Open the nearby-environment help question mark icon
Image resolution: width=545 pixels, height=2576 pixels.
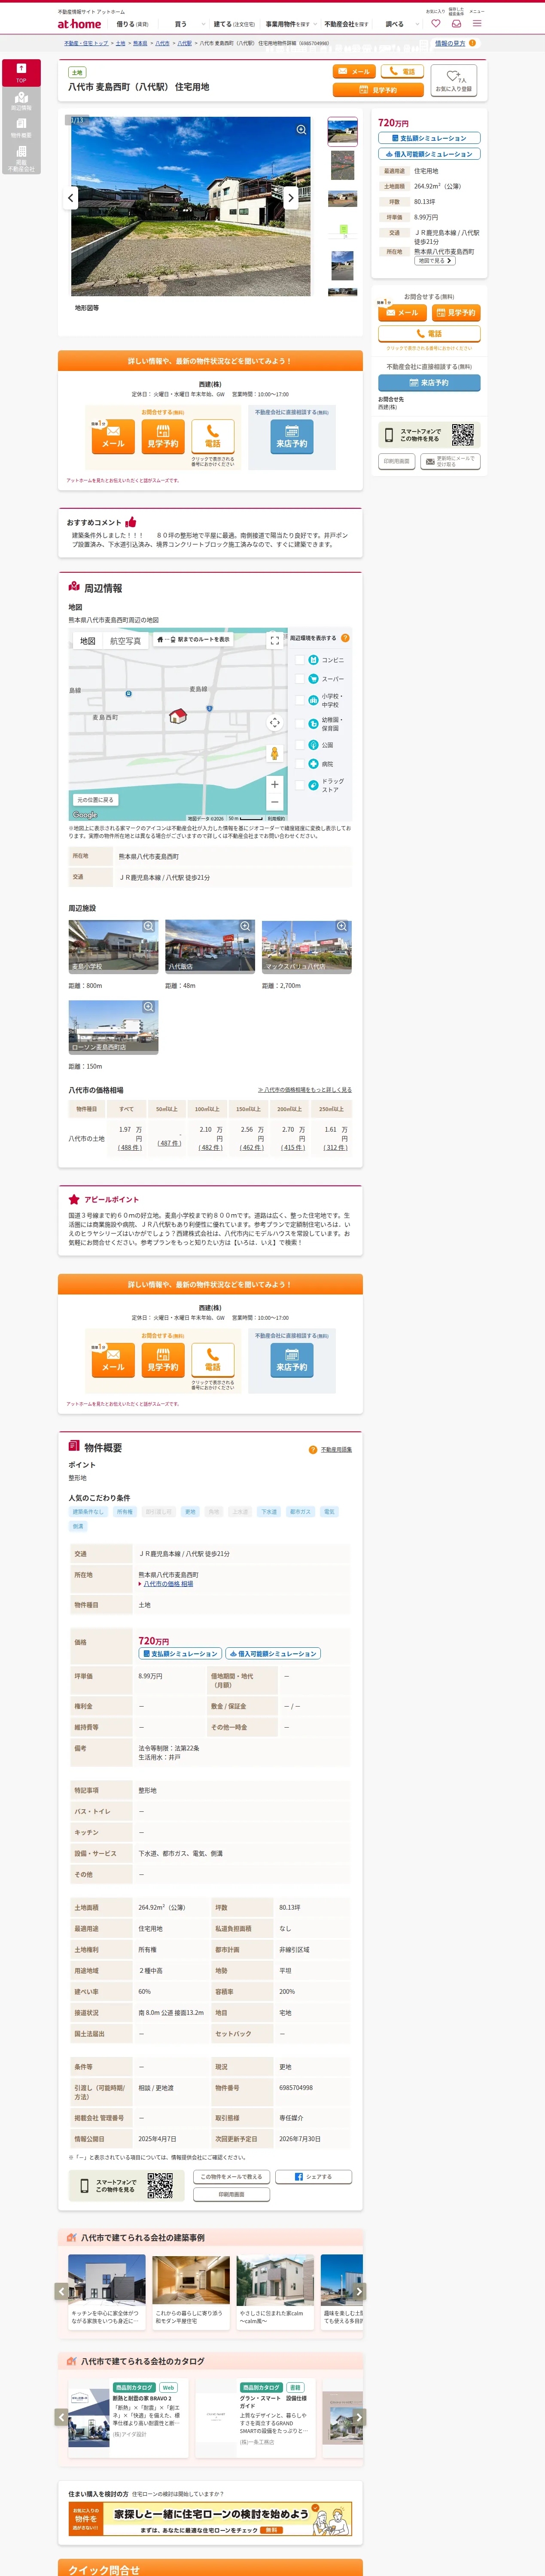coord(345,638)
